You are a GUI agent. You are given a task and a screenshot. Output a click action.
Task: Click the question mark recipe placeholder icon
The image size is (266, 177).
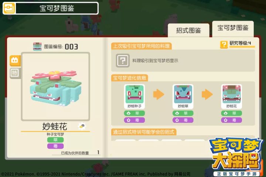[123, 60]
